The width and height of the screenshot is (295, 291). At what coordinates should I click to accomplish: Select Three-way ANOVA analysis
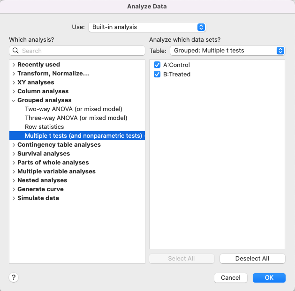click(x=76, y=118)
